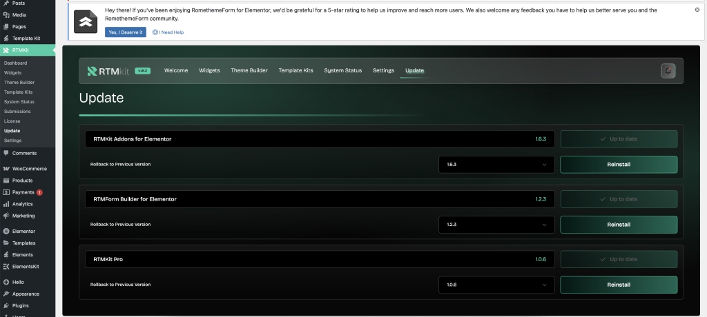
Task: Click the Marketing megaphone icon
Action: (x=6, y=216)
